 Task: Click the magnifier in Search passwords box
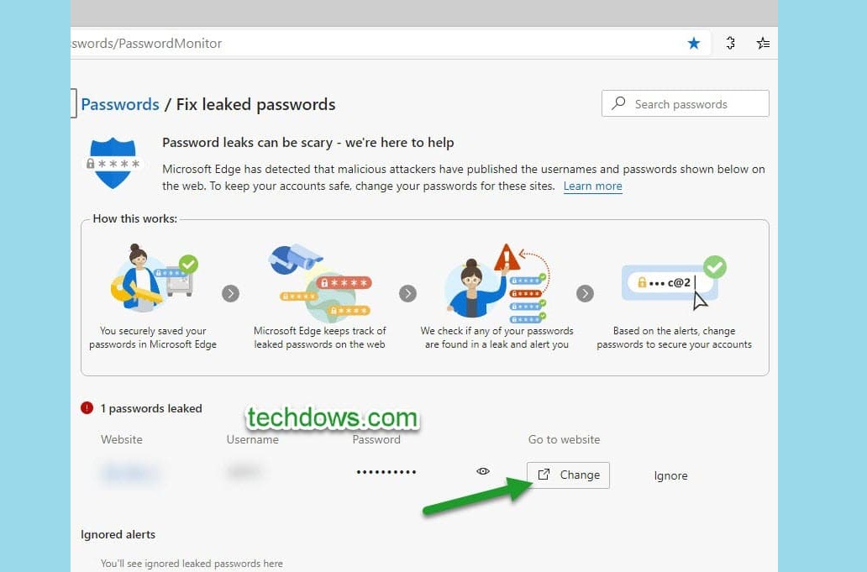619,103
